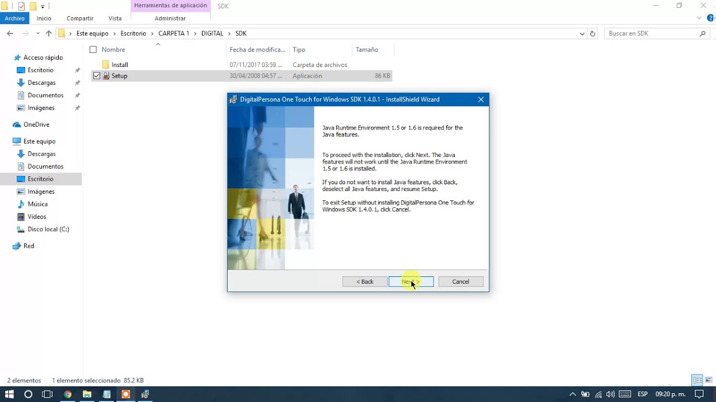716x402 pixels.
Task: Go back in Explorer navigation
Action: 10,33
